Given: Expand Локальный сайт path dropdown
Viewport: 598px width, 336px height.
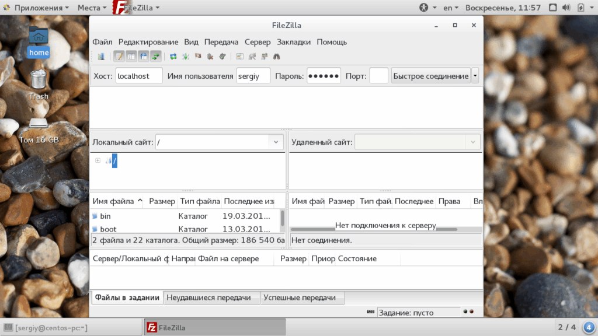Looking at the screenshot, I should [x=276, y=142].
